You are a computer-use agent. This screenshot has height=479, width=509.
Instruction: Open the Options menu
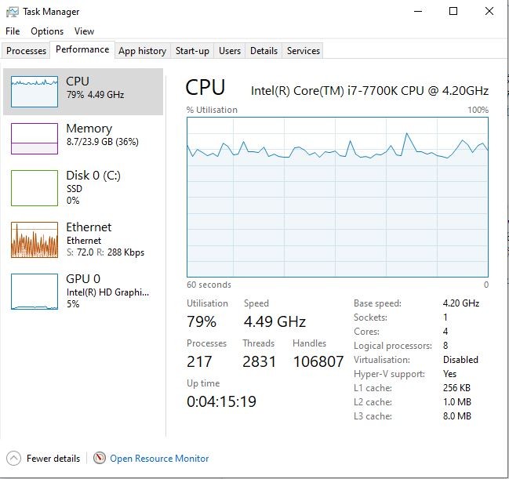click(47, 31)
